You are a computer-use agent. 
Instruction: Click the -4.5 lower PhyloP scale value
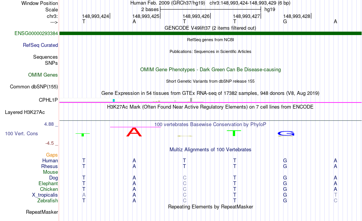(50, 143)
